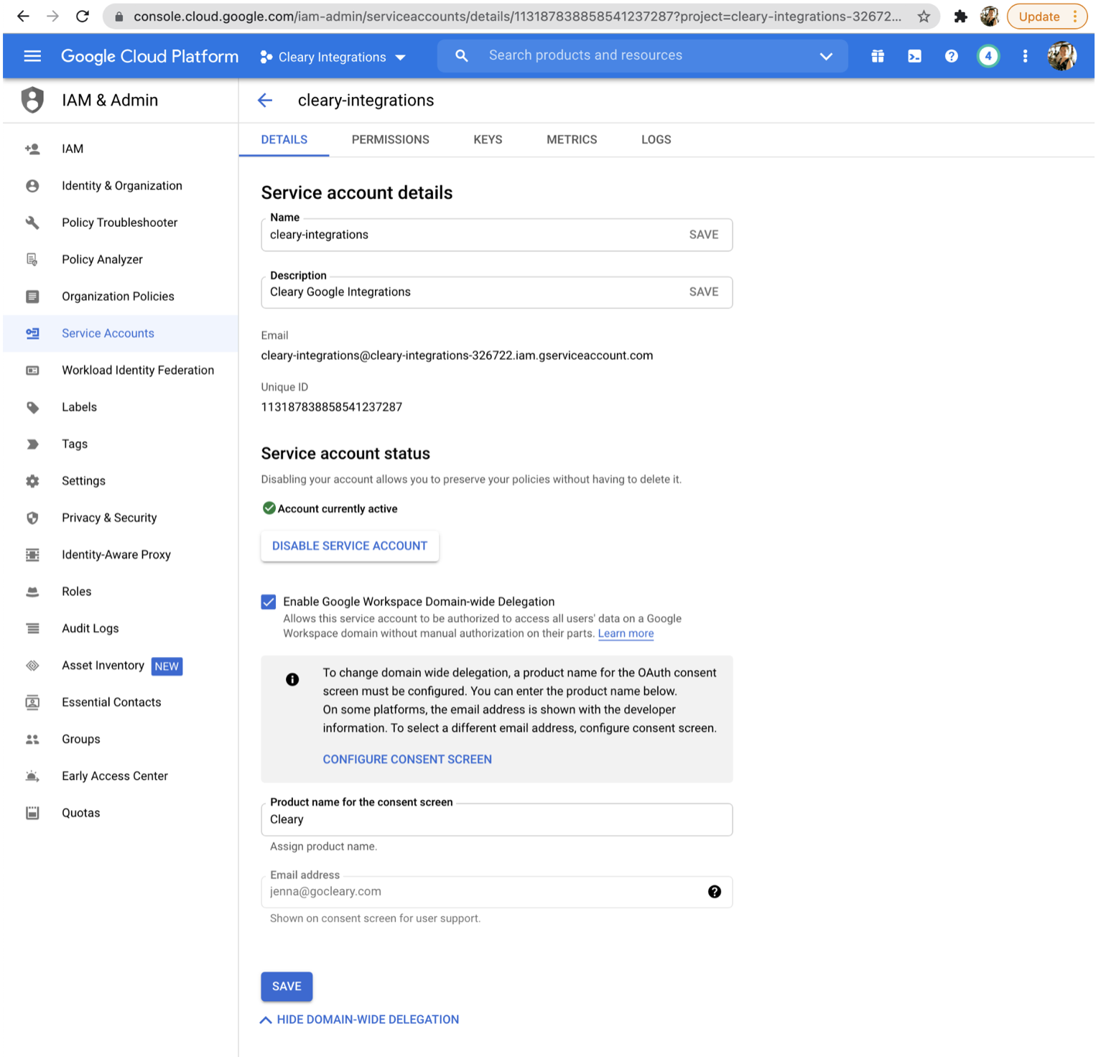The image size is (1096, 1057).
Task: Open notifications badge showing 4
Action: click(988, 56)
